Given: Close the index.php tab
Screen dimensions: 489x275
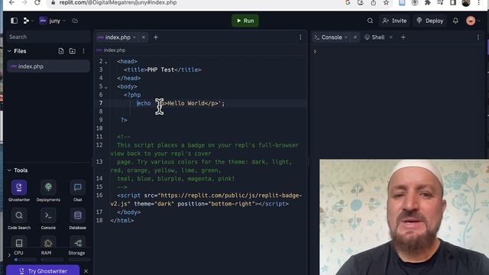Looking at the screenshot, I should (144, 37).
